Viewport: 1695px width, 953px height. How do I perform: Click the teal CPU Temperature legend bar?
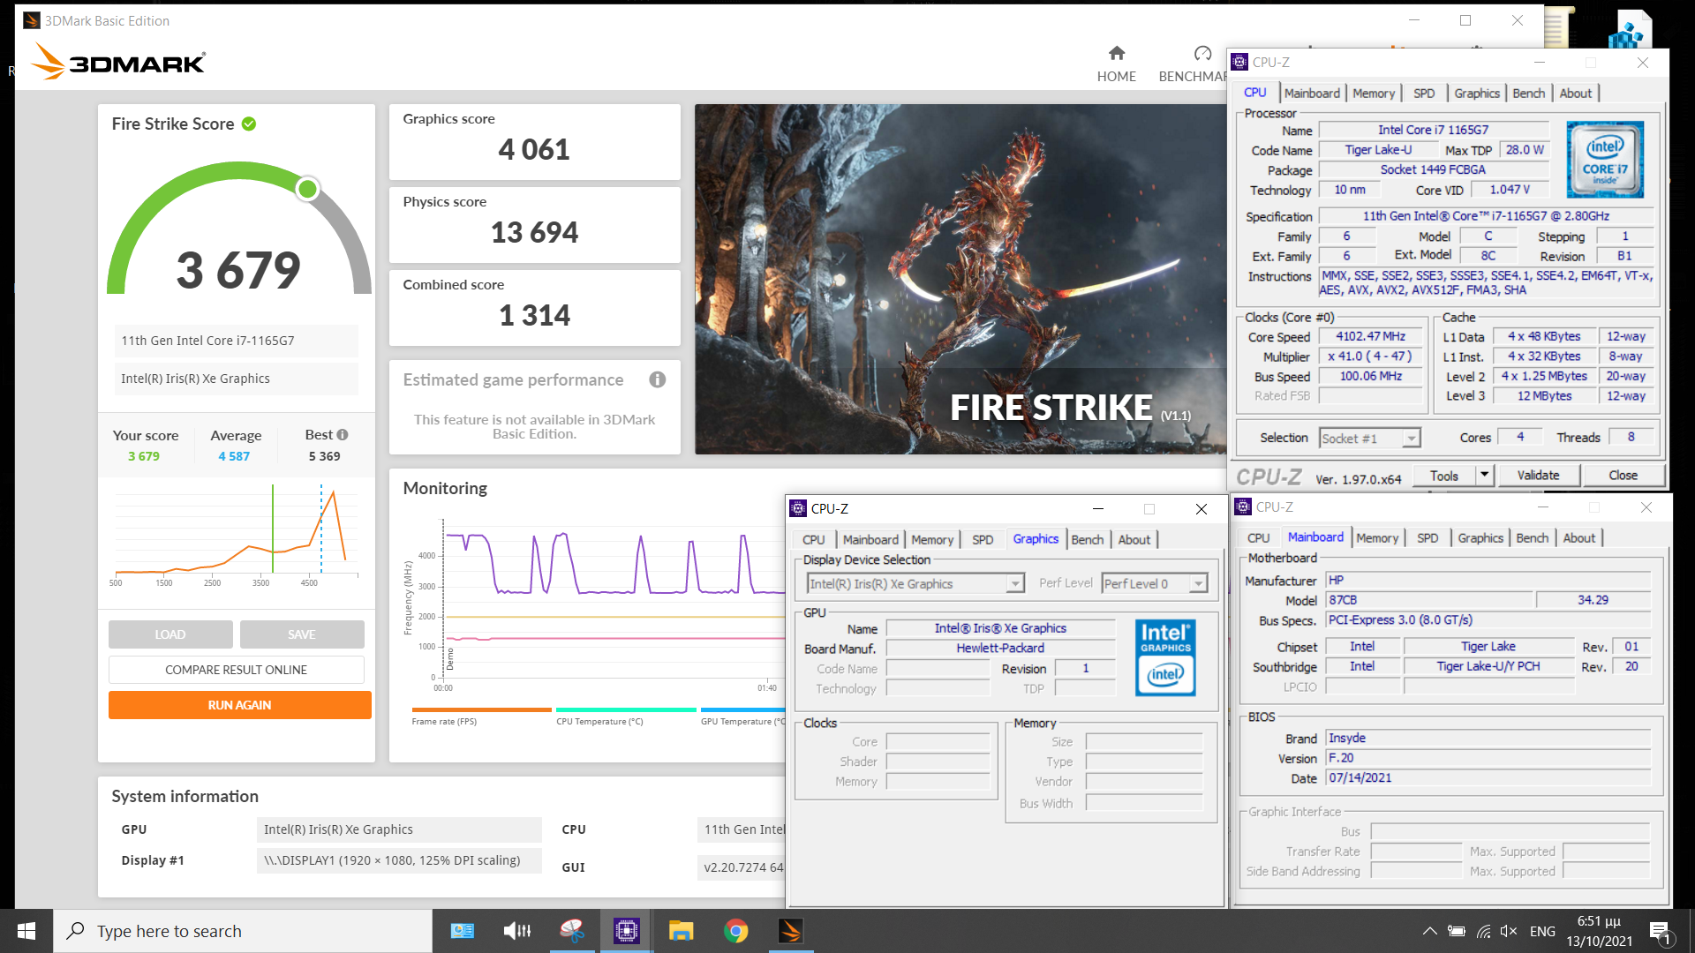(627, 709)
